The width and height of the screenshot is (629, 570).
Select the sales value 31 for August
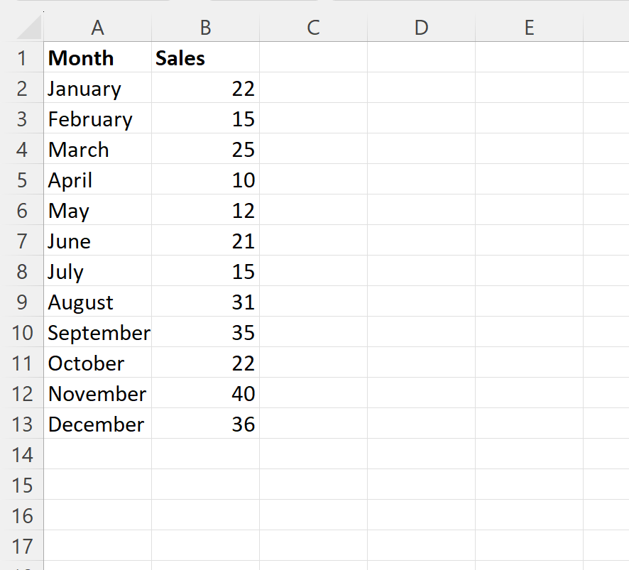pos(205,302)
